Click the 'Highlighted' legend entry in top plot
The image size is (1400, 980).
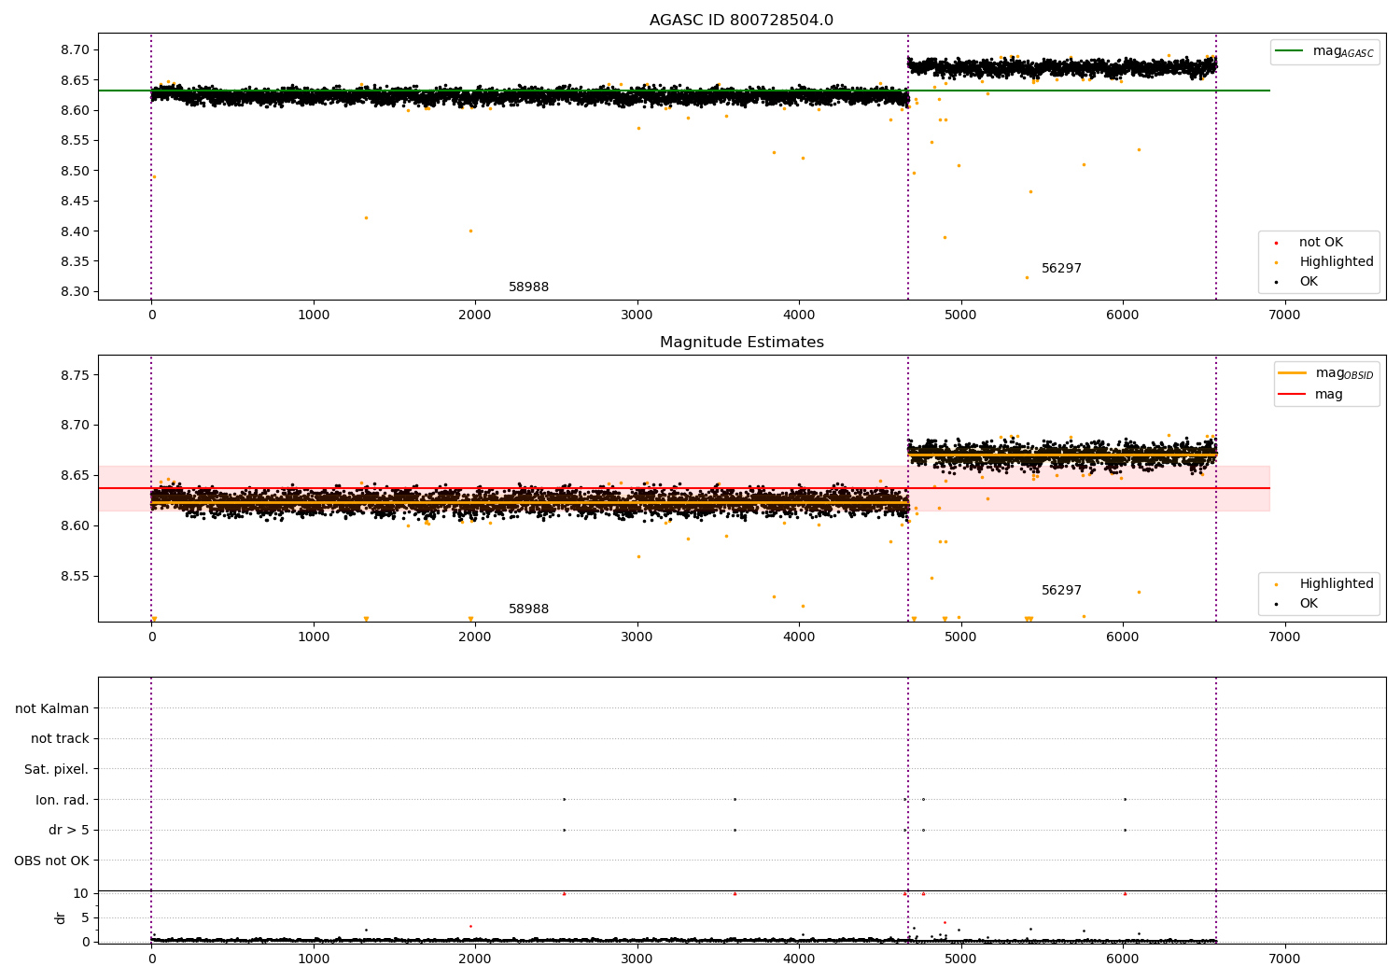pos(1323,262)
